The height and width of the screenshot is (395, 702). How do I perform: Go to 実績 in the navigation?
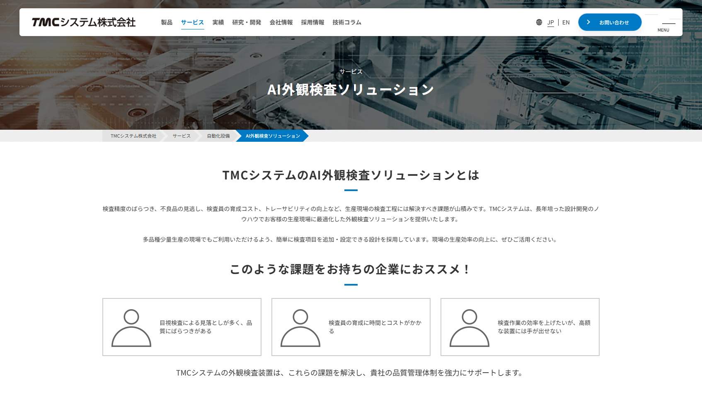click(x=218, y=22)
